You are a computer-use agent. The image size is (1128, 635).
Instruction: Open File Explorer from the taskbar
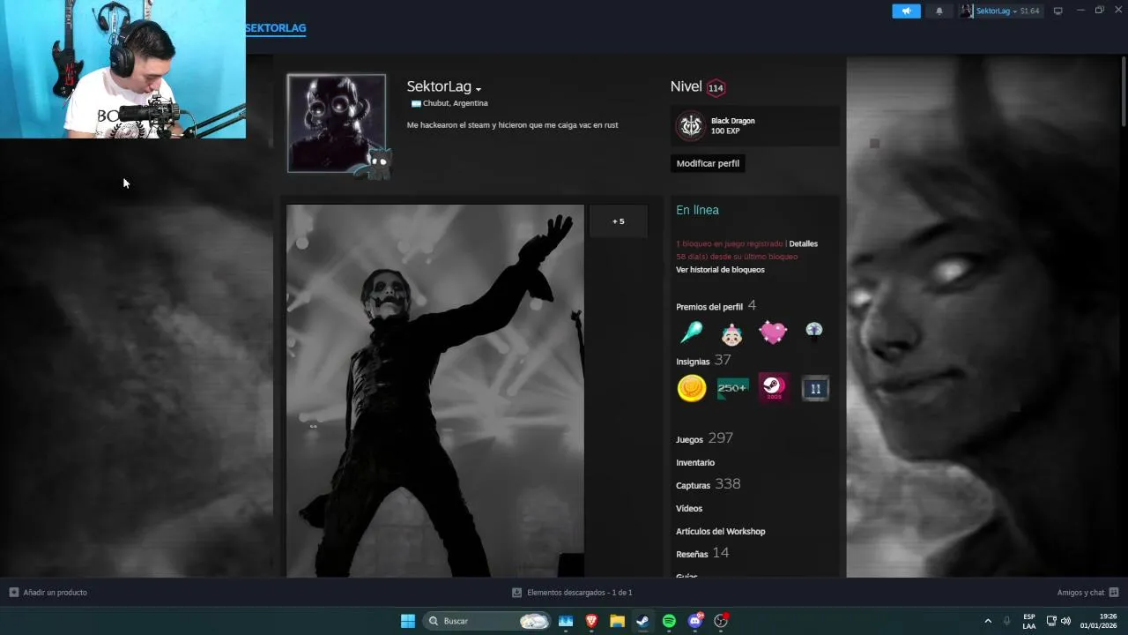pyautogui.click(x=618, y=621)
